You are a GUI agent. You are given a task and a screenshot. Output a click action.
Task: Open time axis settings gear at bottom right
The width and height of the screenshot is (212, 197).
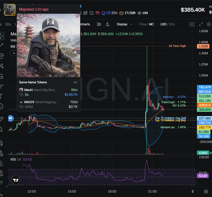click(206, 191)
